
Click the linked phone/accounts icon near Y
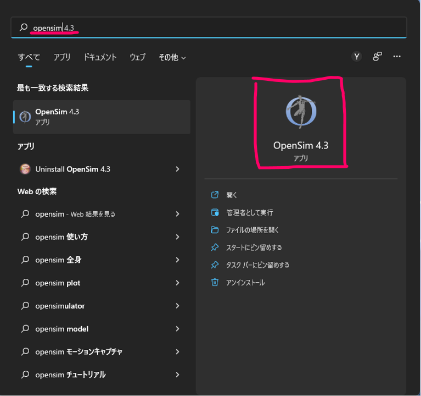pos(377,57)
